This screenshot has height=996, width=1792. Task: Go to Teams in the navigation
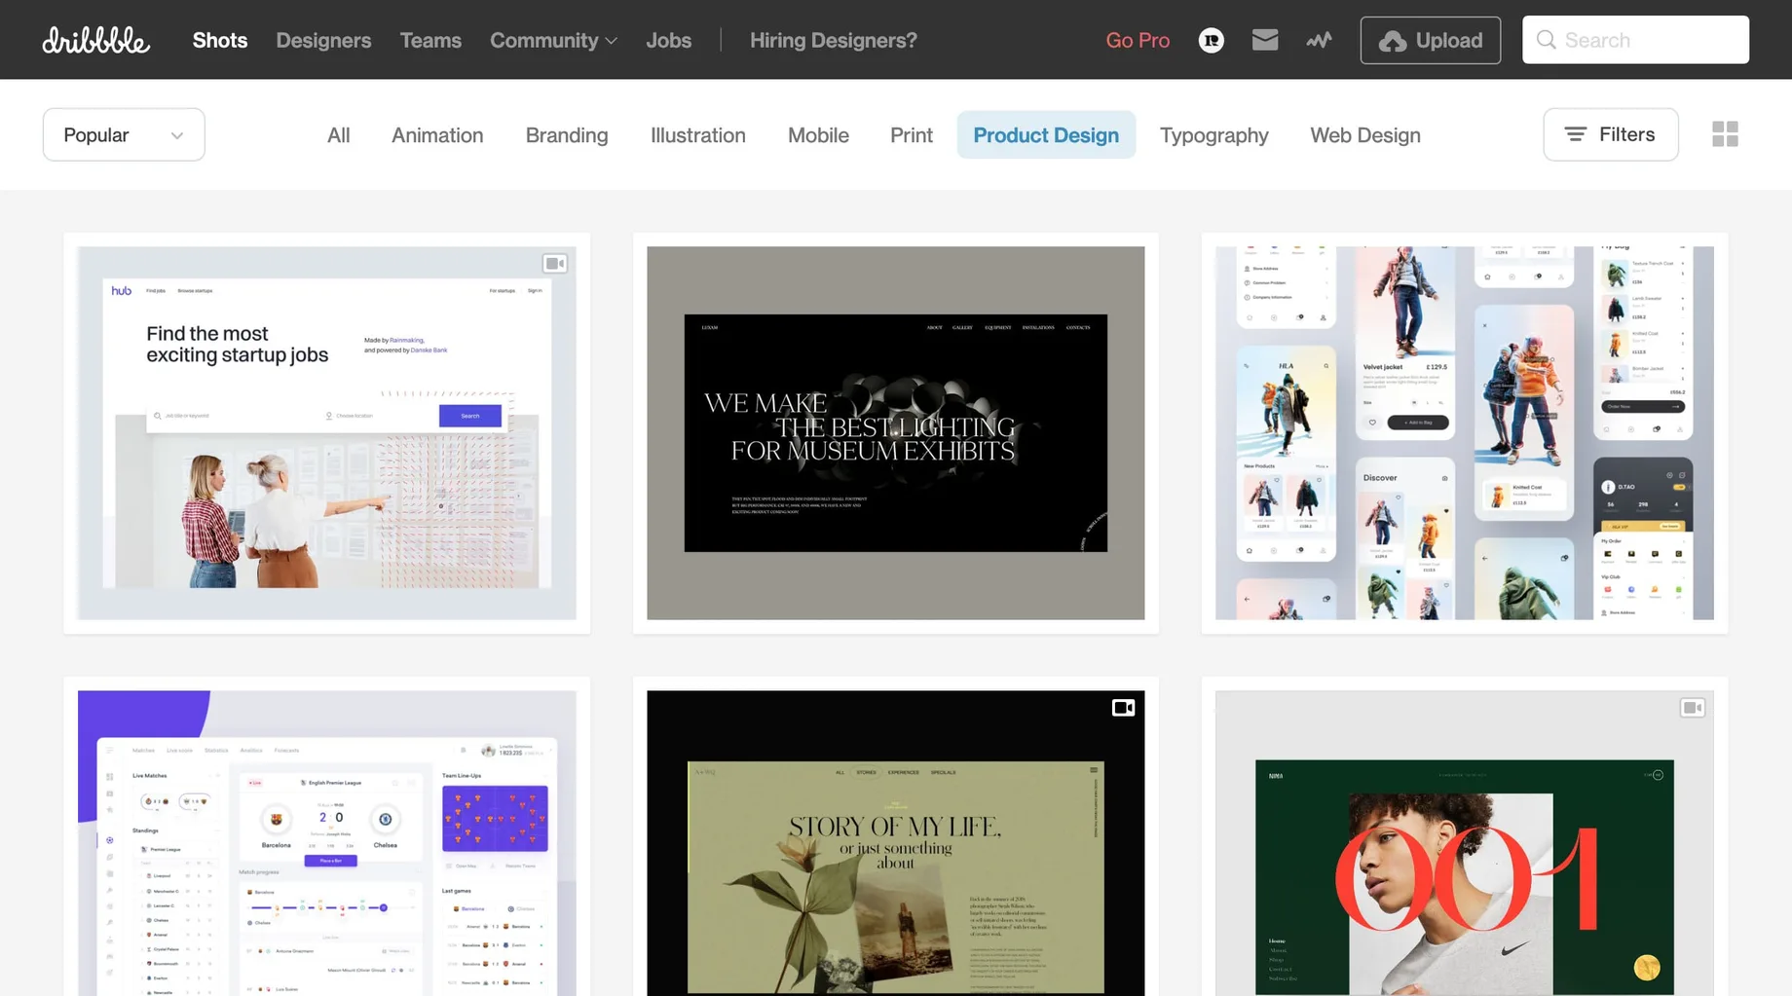(430, 40)
